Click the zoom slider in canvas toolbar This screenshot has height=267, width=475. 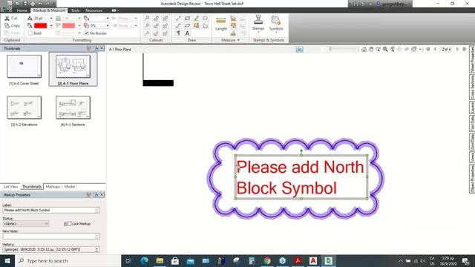tap(344, 49)
